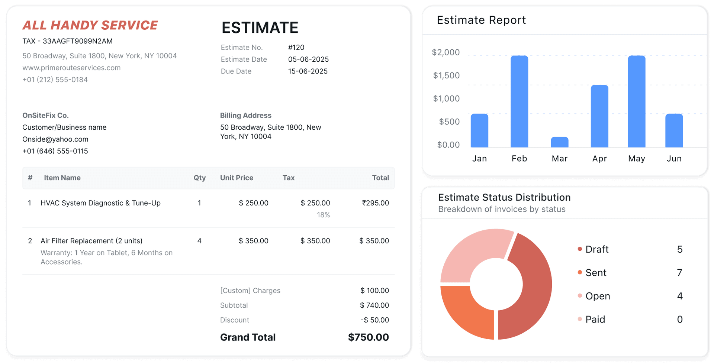Image resolution: width=714 pixels, height=363 pixels.
Task: Click the Onside@yahoo.com email address
Action: point(55,139)
